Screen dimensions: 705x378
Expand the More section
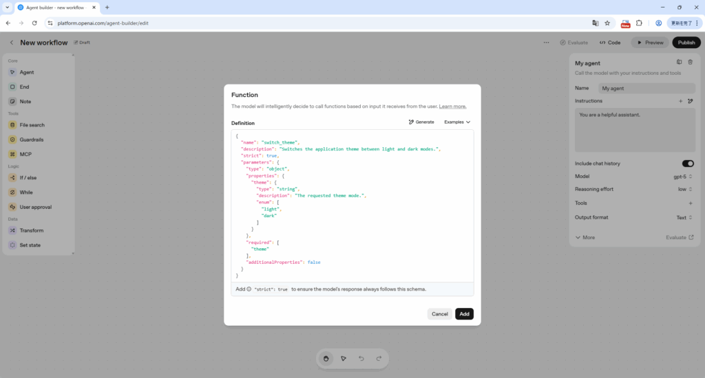pyautogui.click(x=585, y=237)
